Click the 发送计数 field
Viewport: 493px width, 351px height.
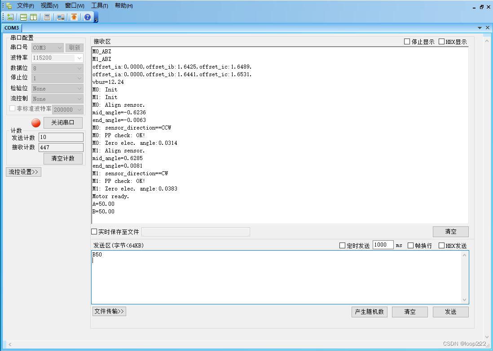coord(61,137)
